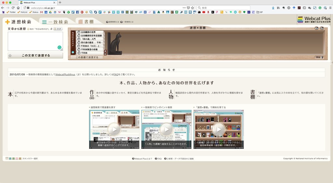The image size is (333, 183).
Task: Click the Adobe Acrobat toolbar extension
Action: pyautogui.click(x=299, y=8)
